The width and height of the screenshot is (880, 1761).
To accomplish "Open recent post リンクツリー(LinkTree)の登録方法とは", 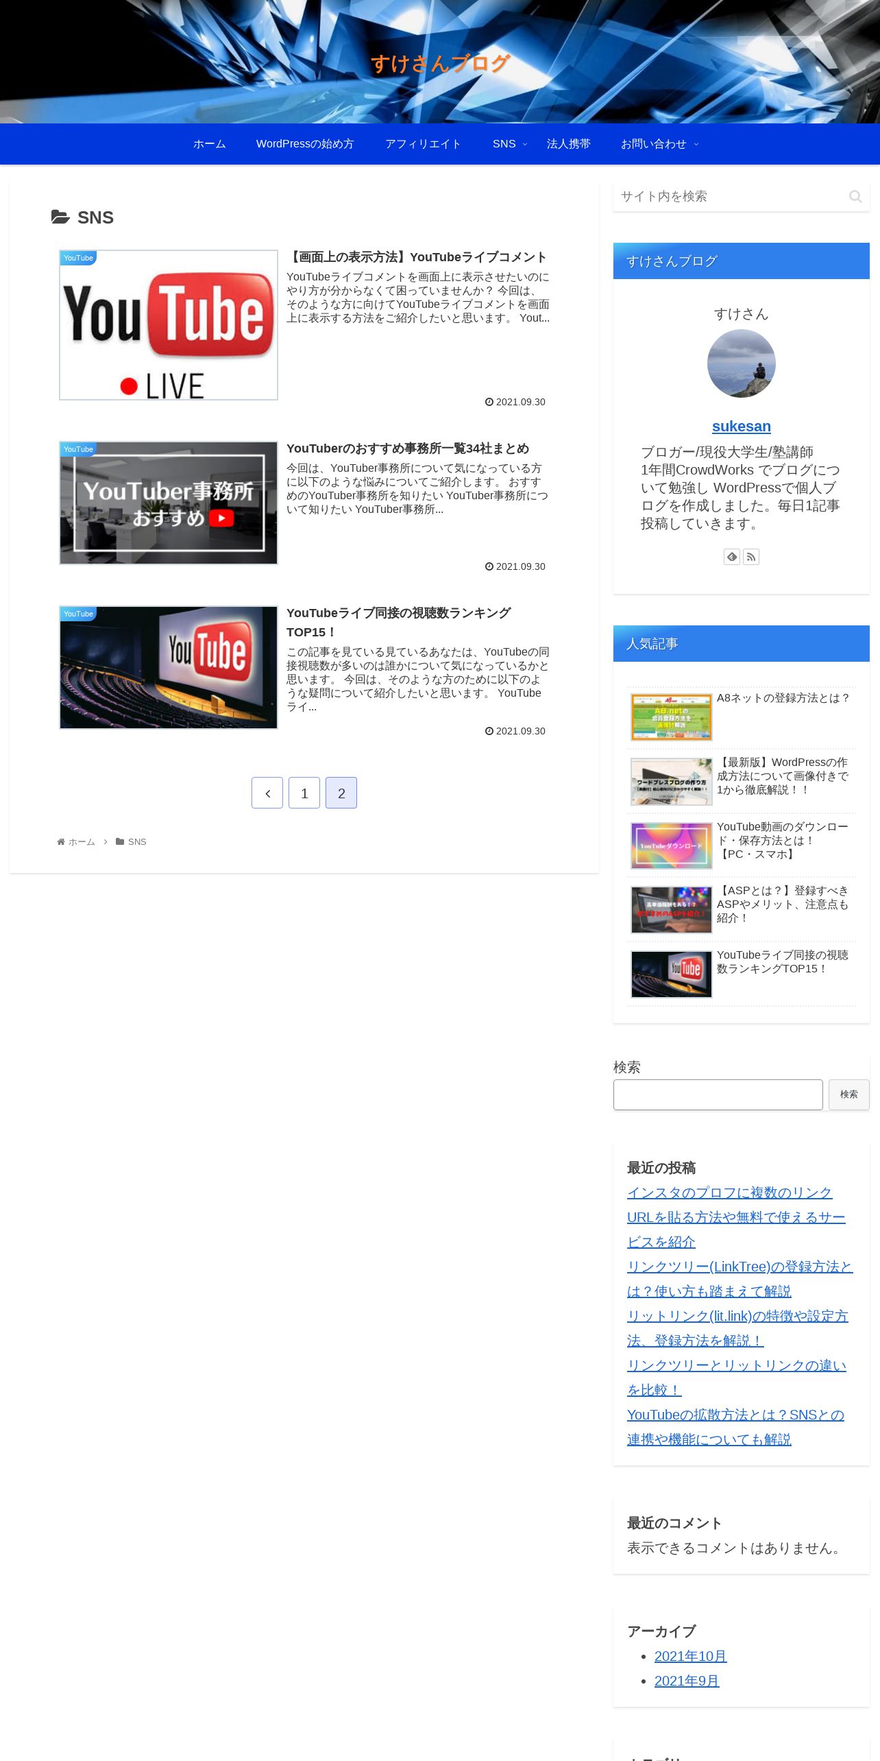I will 740,1279.
